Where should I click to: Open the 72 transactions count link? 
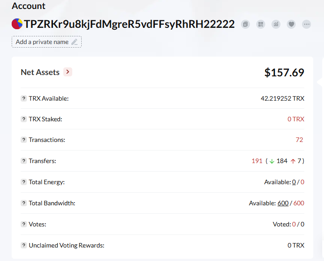[299, 140]
